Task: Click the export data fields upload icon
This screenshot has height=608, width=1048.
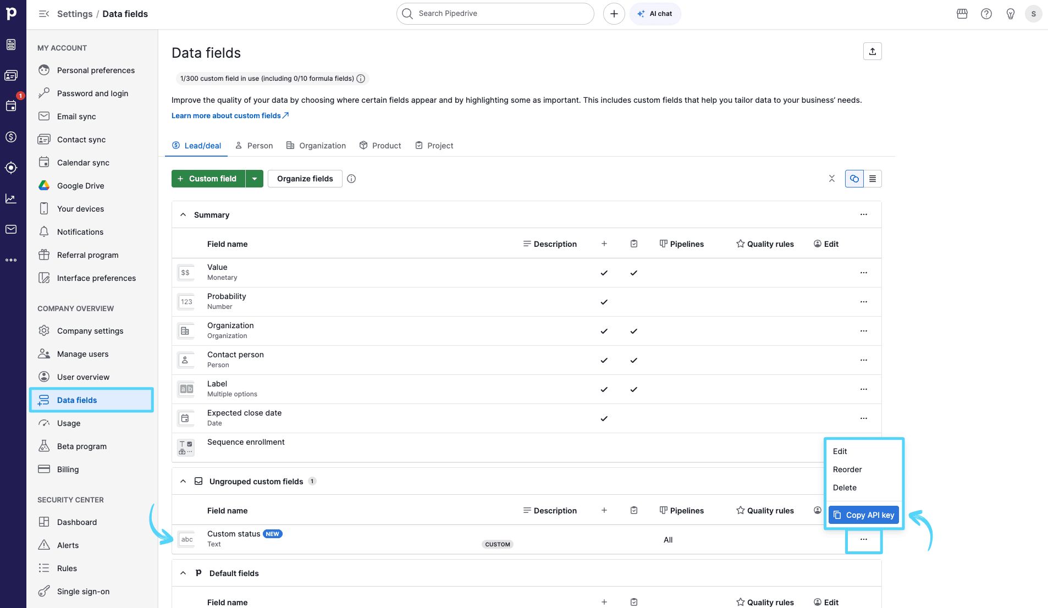Action: click(x=873, y=51)
